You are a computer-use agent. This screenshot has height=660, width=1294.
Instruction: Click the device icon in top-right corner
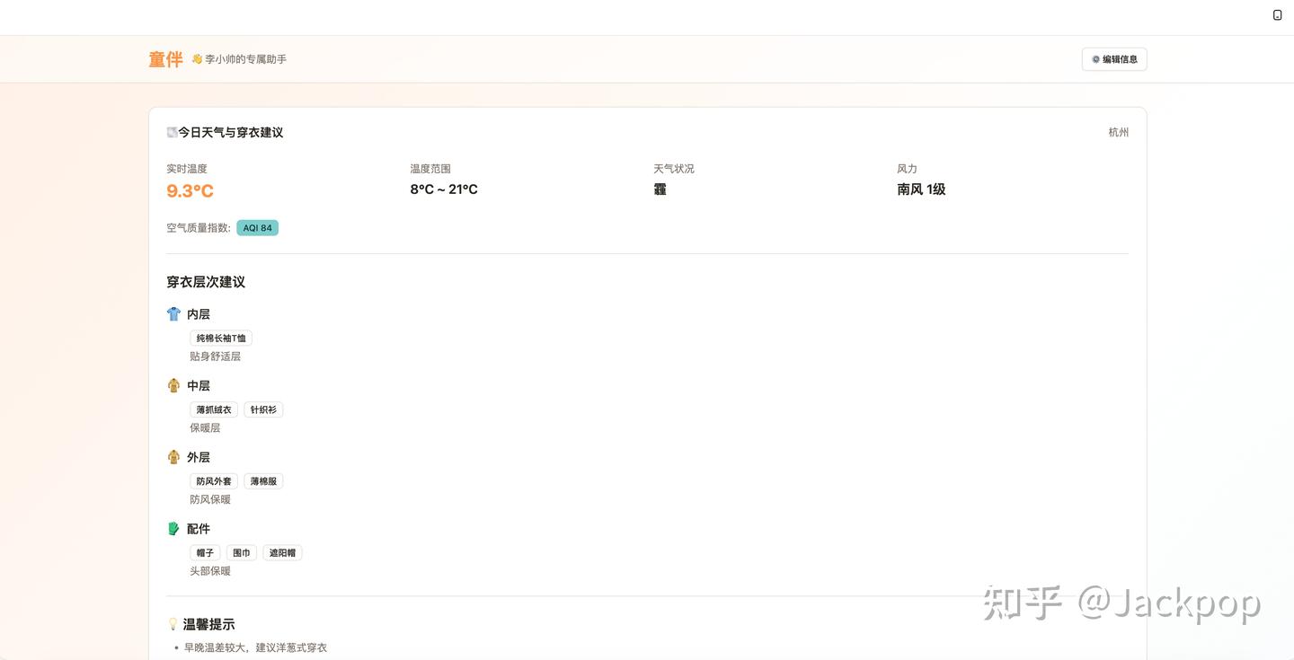pyautogui.click(x=1277, y=15)
